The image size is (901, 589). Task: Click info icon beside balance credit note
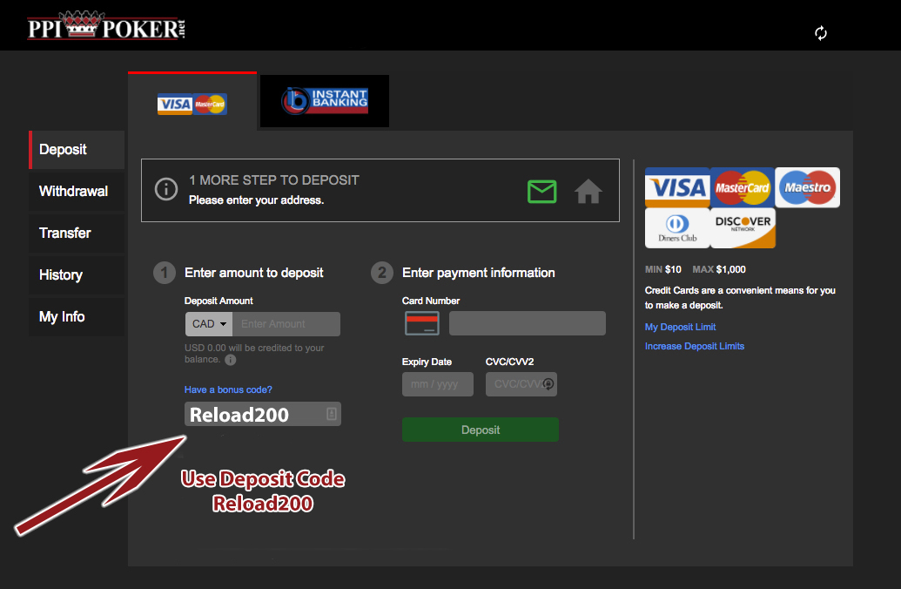point(231,360)
